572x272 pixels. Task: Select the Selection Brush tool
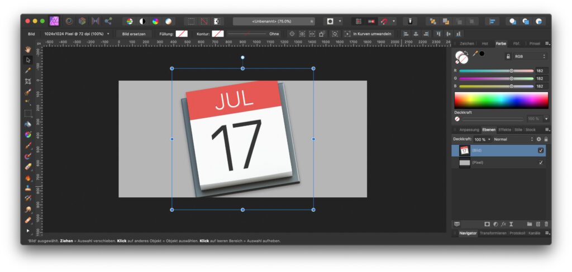pos(28,92)
